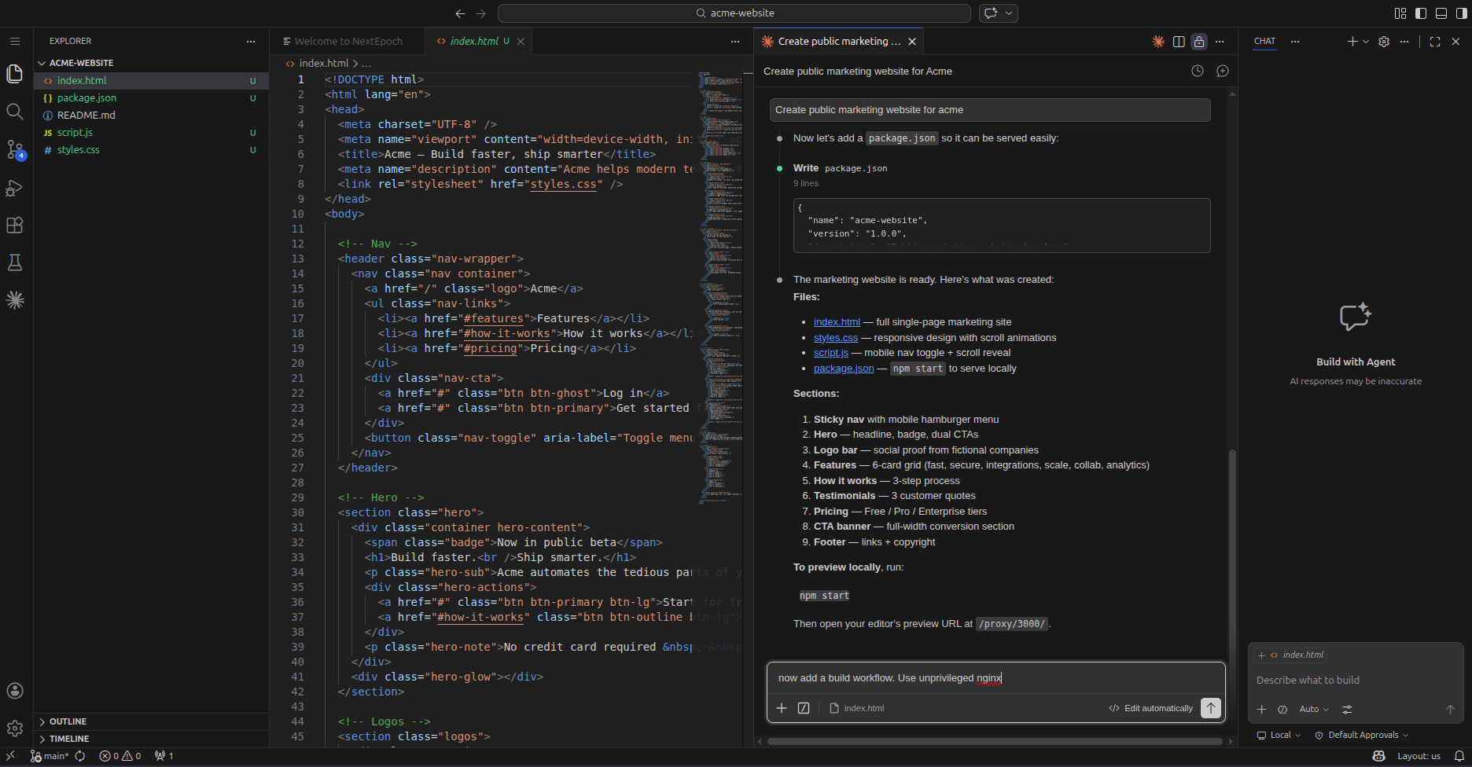Toggle the editor lock group button

(1199, 42)
